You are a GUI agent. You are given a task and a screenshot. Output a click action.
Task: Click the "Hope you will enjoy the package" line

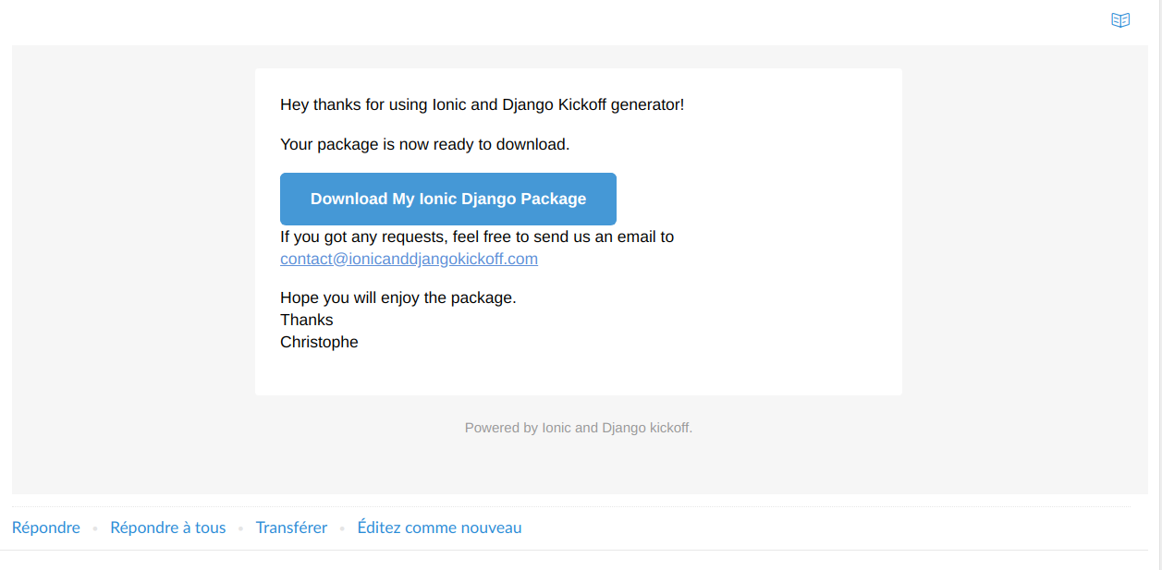398,297
